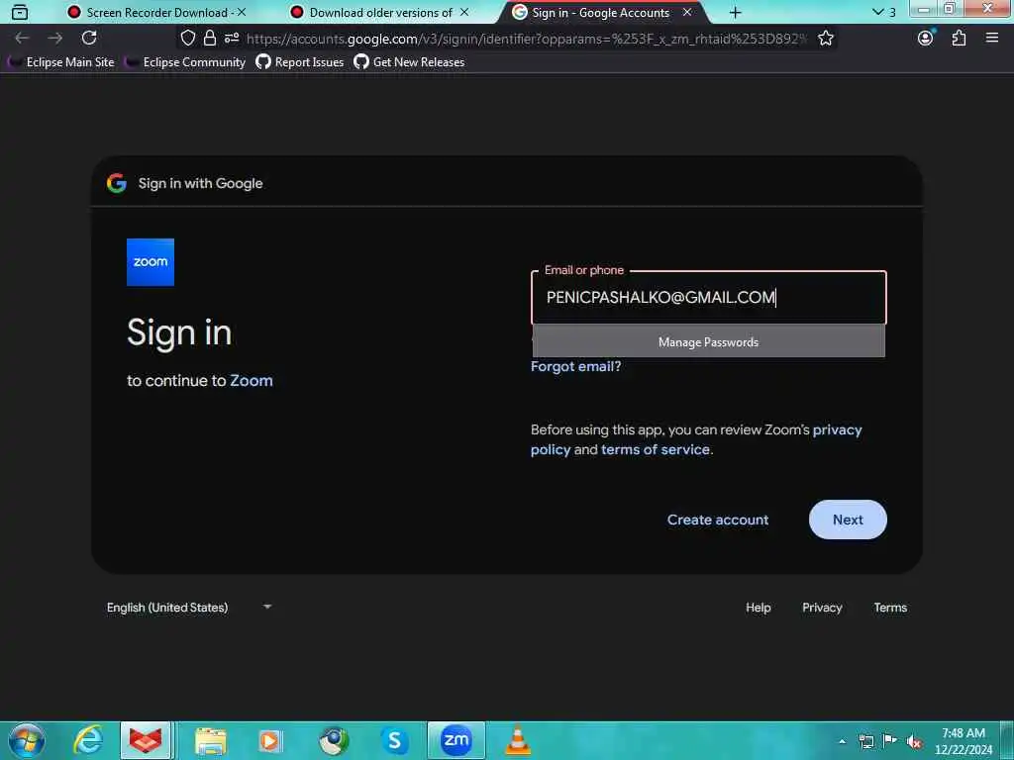Viewport: 1014px width, 760px height.
Task: Click the muted volume tray icon
Action: [x=914, y=741]
